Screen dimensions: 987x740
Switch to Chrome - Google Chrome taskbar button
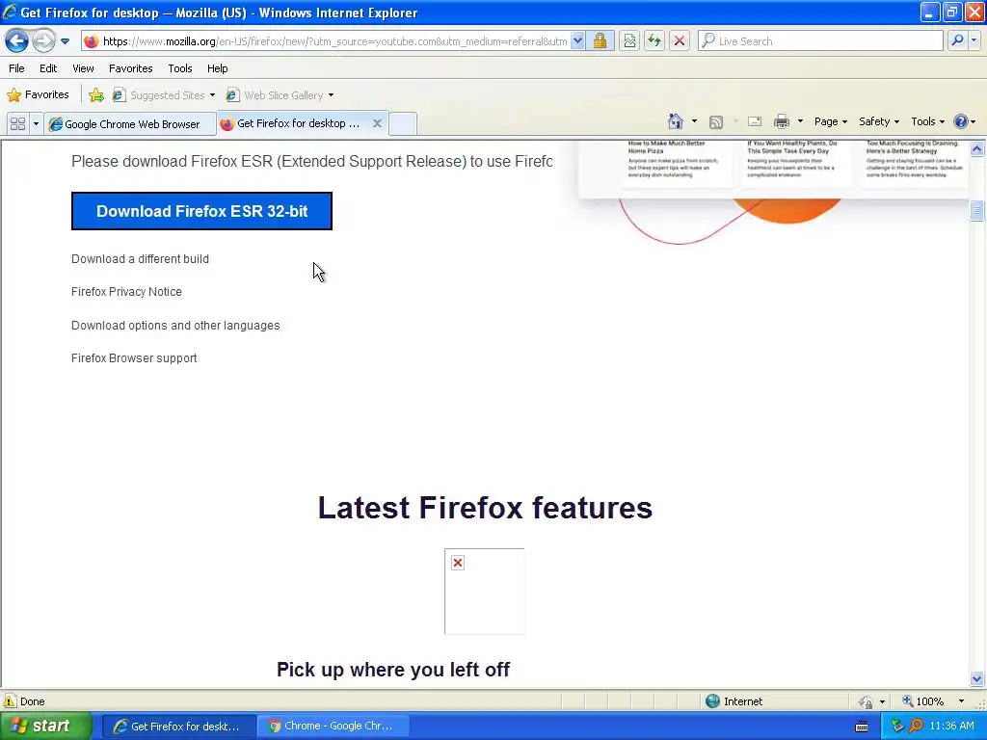(333, 727)
